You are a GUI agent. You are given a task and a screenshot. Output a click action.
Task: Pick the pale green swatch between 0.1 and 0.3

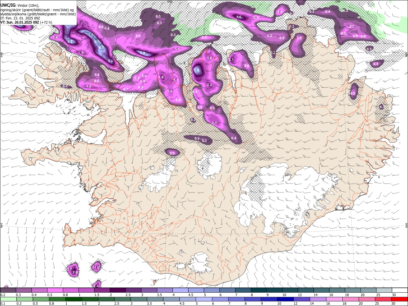(x=8, y=299)
